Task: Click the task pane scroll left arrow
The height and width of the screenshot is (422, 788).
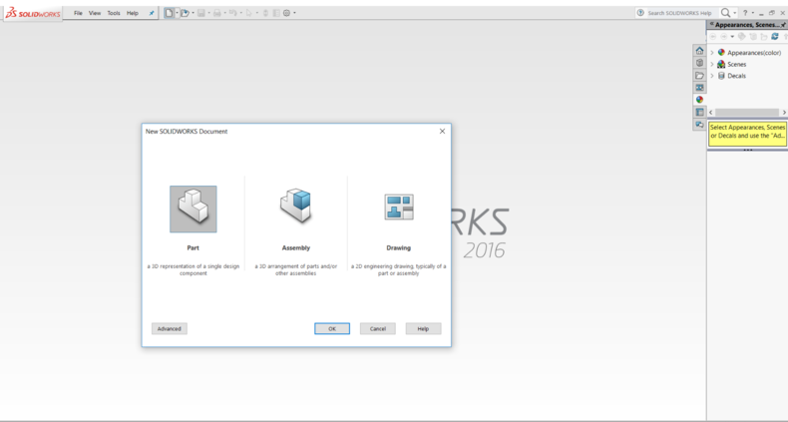Action: click(711, 113)
